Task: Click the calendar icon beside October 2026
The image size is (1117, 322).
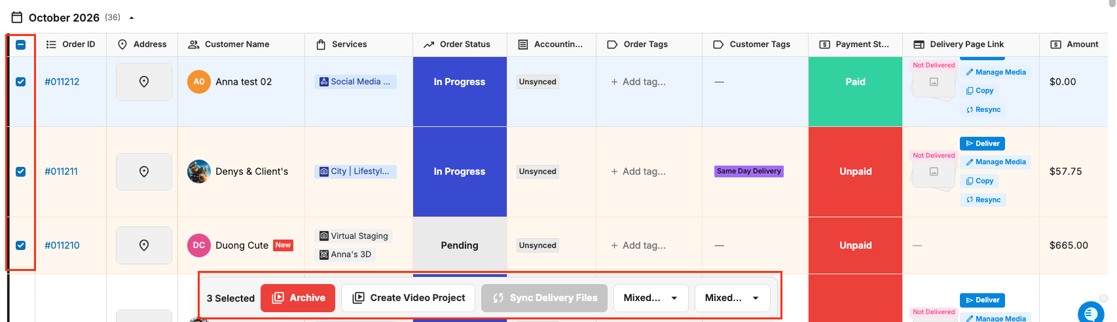Action: (x=17, y=18)
